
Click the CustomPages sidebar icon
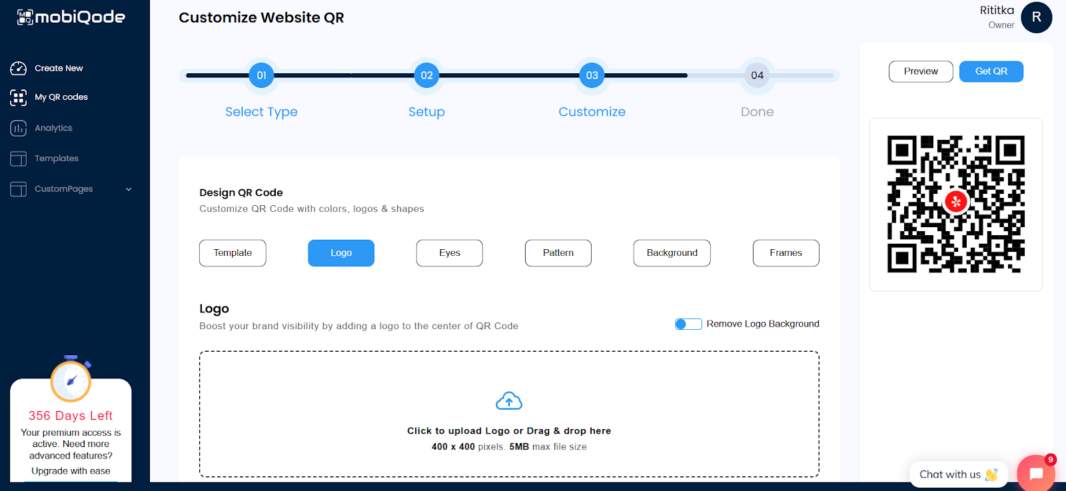pos(19,189)
